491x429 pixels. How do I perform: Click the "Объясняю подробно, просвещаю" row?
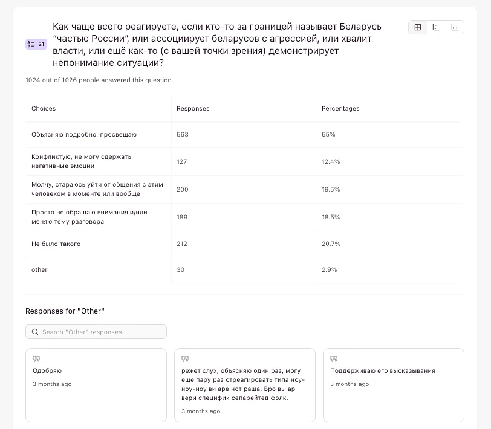coord(84,135)
